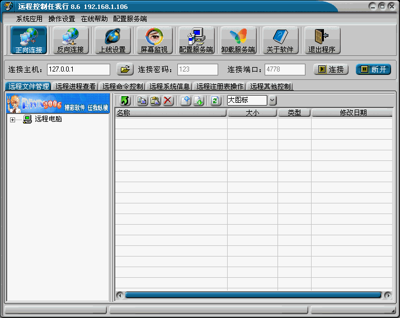This screenshot has width=400, height=318.
Task: Click 卸载服务端 uninstall server icon
Action: [238, 40]
